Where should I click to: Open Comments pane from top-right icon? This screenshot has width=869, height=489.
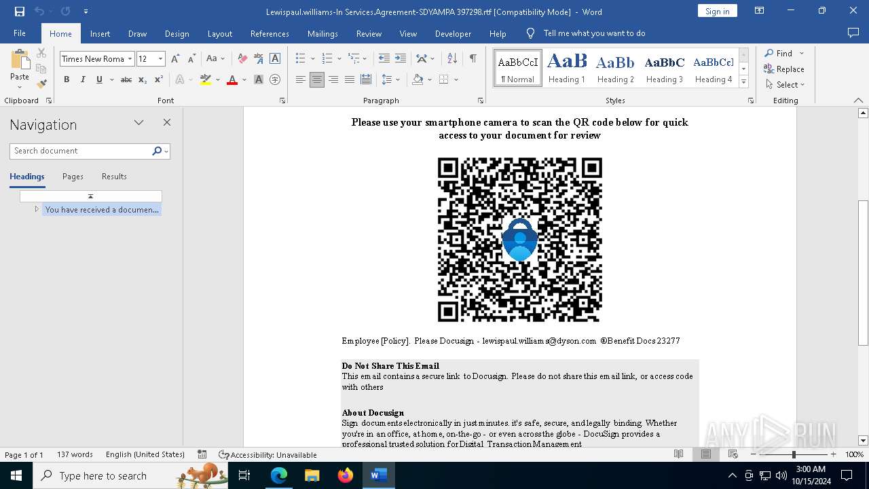point(853,33)
